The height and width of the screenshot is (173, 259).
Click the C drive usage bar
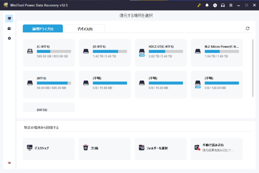pyautogui.click(x=54, y=51)
